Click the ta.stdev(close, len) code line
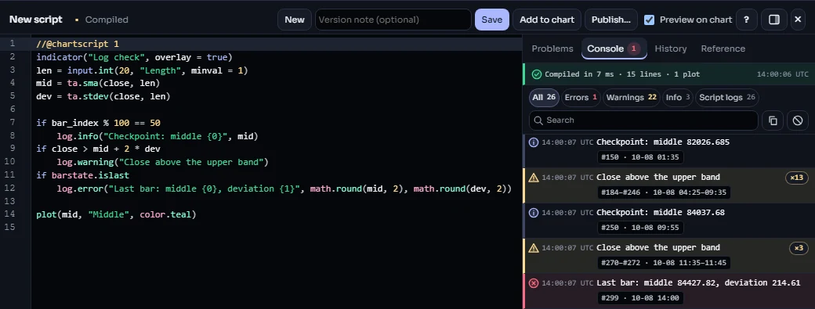The height and width of the screenshot is (309, 815). click(x=103, y=96)
